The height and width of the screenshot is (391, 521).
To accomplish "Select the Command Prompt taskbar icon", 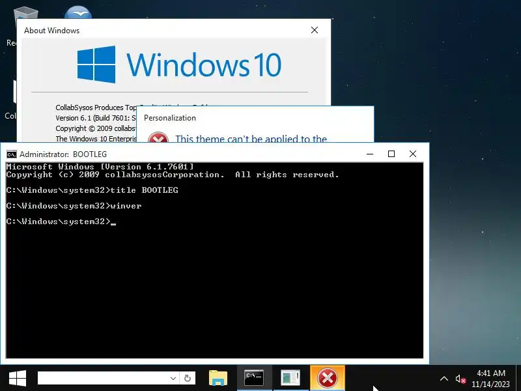I will click(254, 378).
